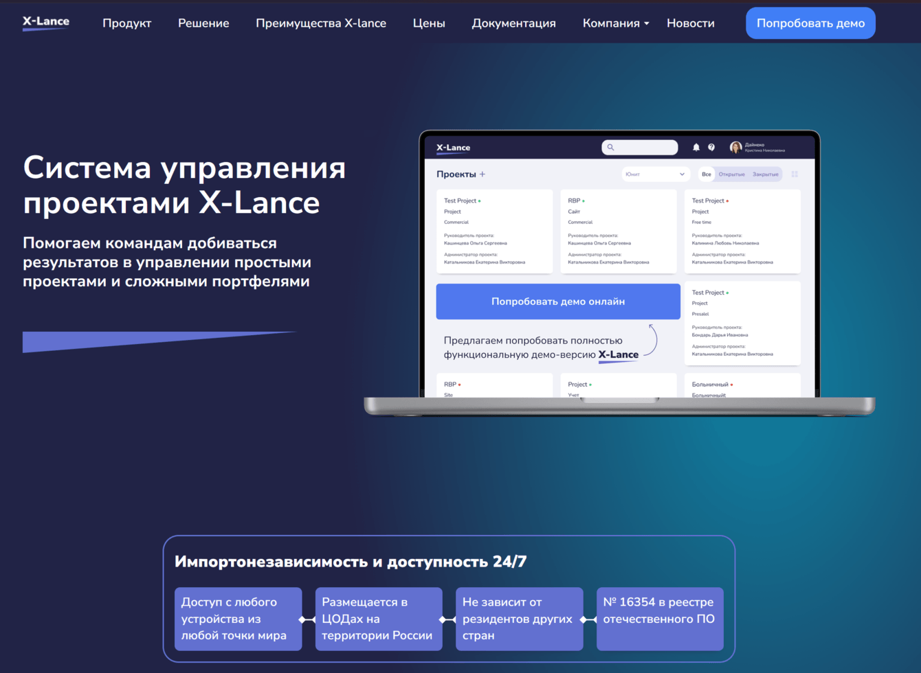Click the Попробовать демо онлайн button
Viewport: 921px width, 673px height.
(x=558, y=301)
